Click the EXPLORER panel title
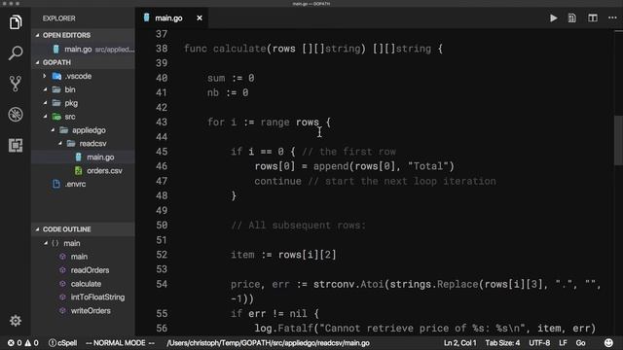The width and height of the screenshot is (623, 350). pyautogui.click(x=58, y=18)
